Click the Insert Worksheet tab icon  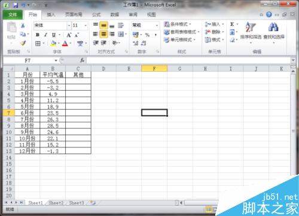click(93, 203)
